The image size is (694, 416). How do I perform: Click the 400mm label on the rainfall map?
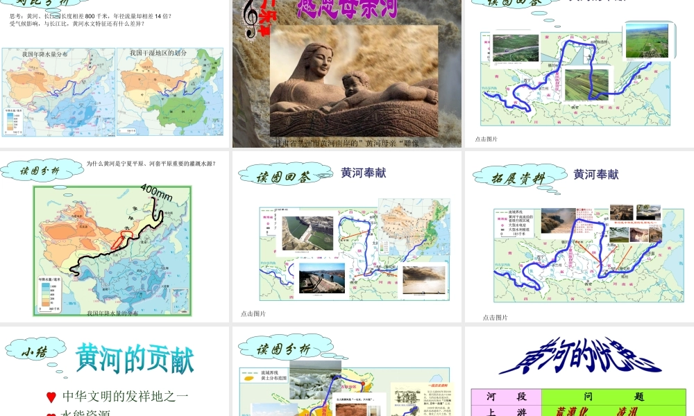157,192
